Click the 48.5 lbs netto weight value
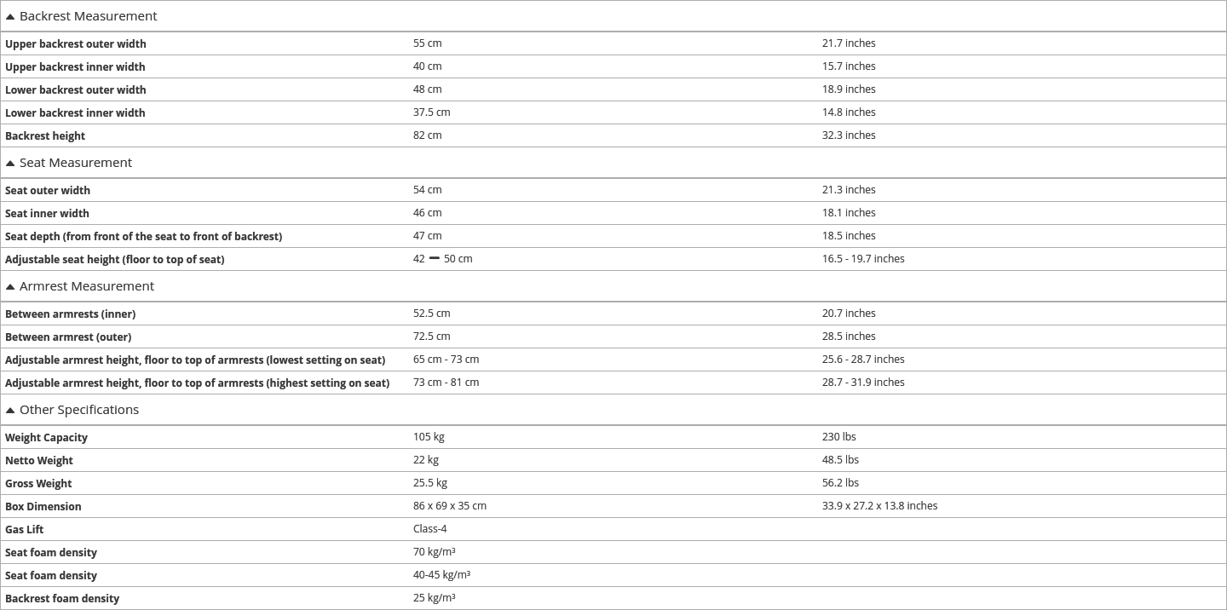 click(x=840, y=460)
